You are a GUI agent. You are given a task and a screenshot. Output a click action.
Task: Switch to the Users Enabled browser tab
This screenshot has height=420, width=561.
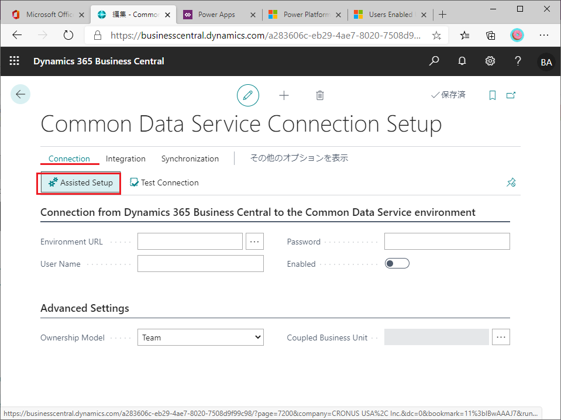point(390,15)
